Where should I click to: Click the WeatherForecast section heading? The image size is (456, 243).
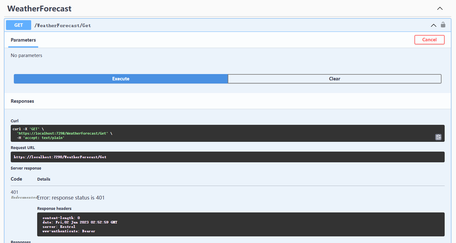click(x=39, y=9)
